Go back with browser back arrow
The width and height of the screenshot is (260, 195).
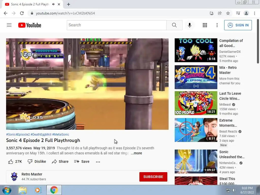tap(6, 13)
